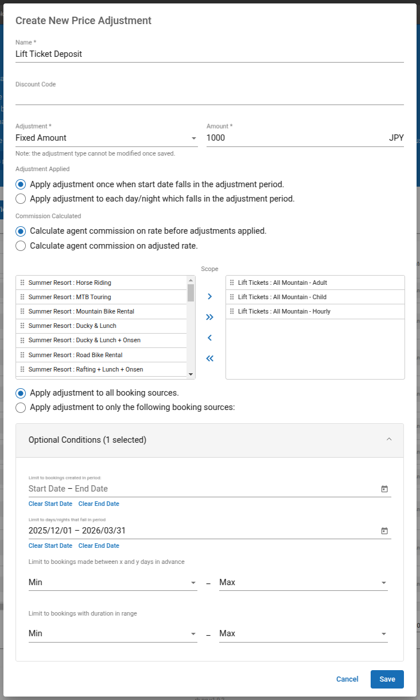Click the move all left double arrow
Image resolution: width=420 pixels, height=700 pixels.
209,358
